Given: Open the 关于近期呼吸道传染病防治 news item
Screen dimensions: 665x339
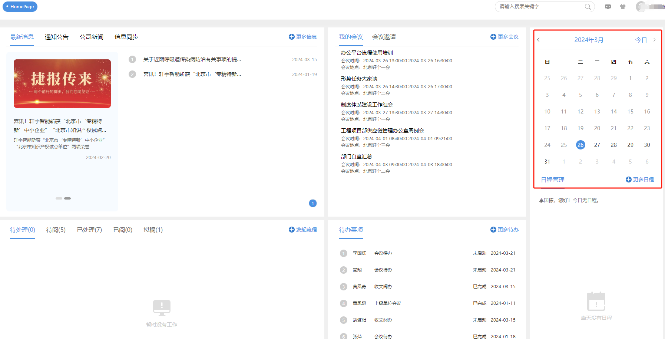Looking at the screenshot, I should (192, 59).
